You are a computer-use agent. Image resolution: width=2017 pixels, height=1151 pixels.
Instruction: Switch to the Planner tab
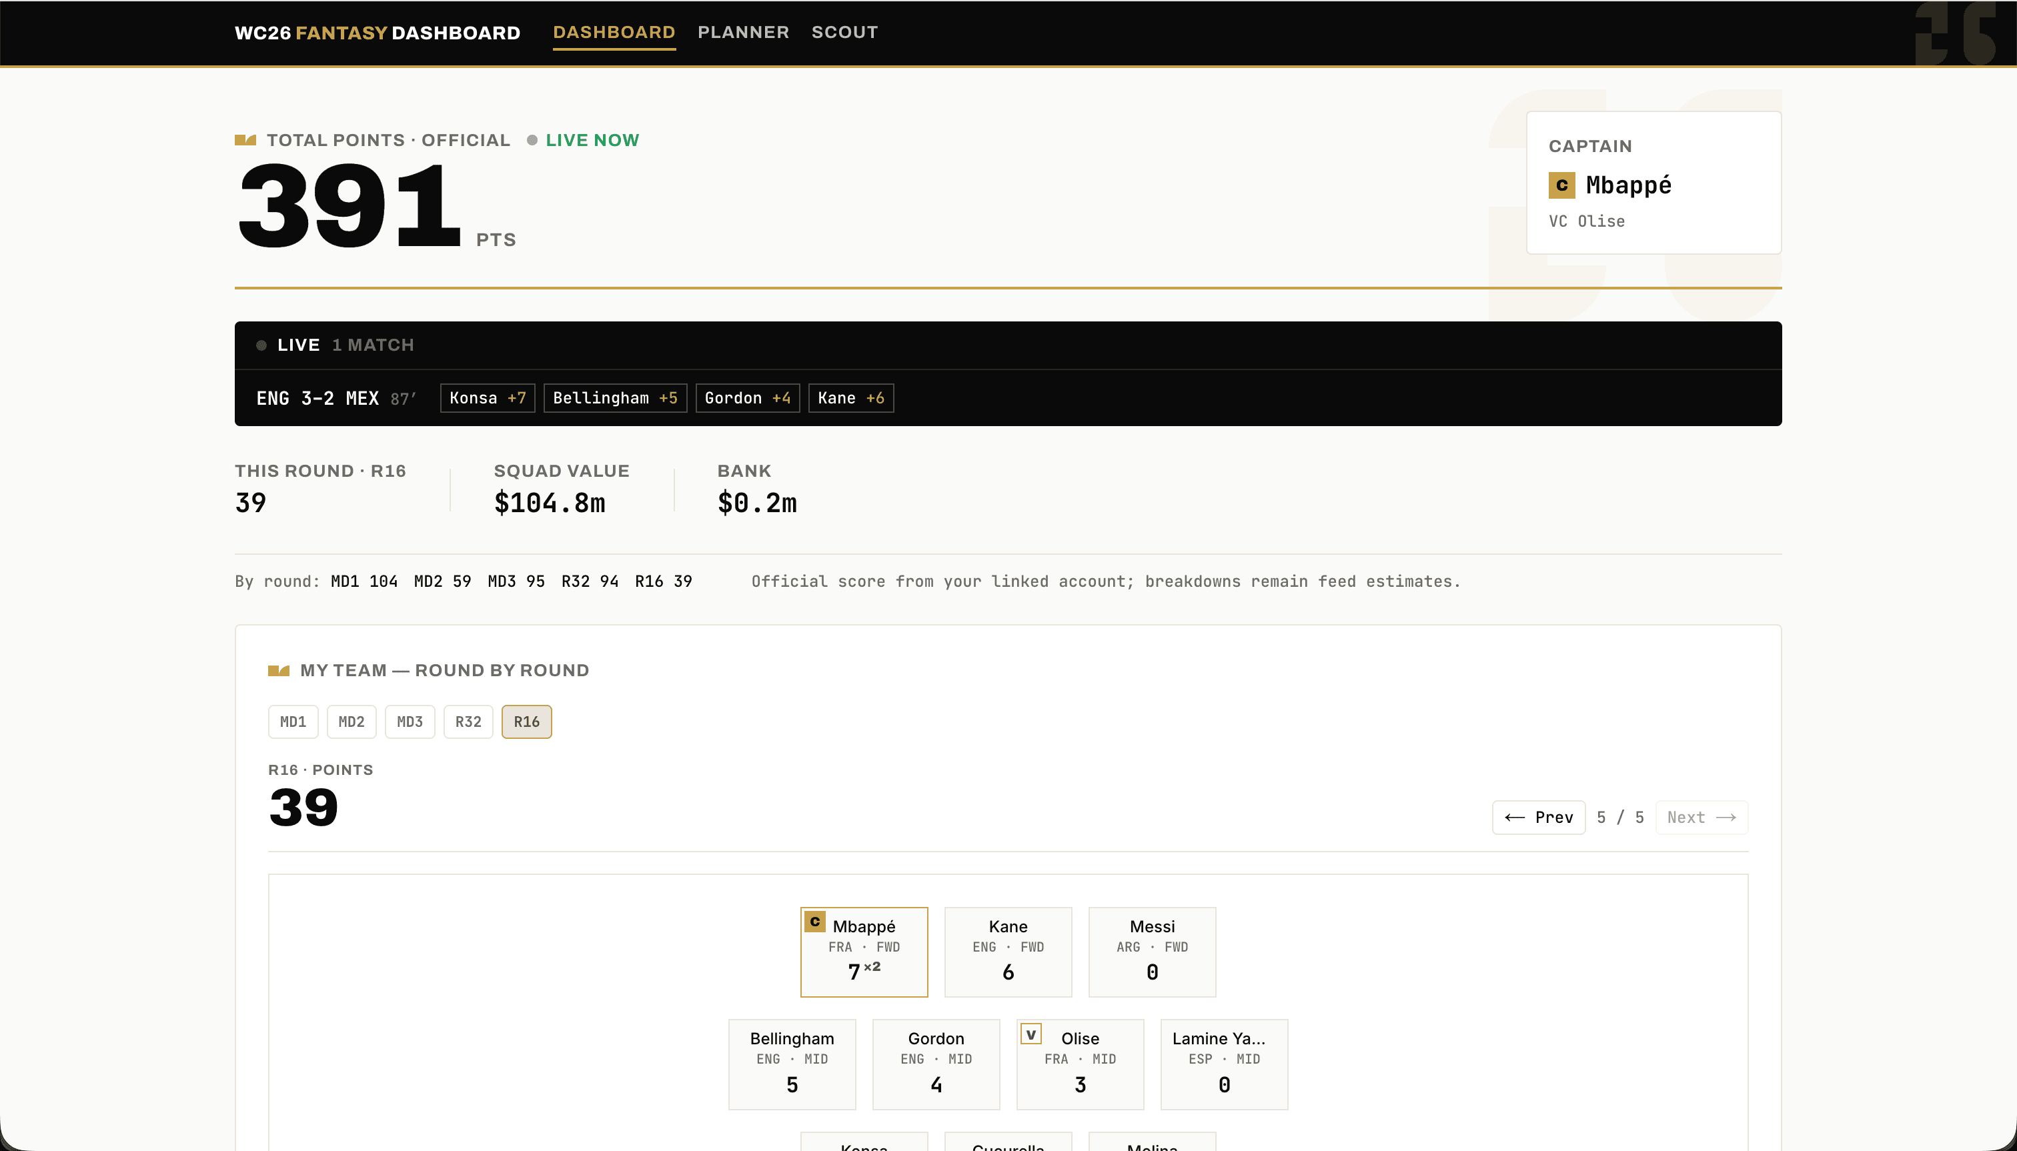click(743, 33)
